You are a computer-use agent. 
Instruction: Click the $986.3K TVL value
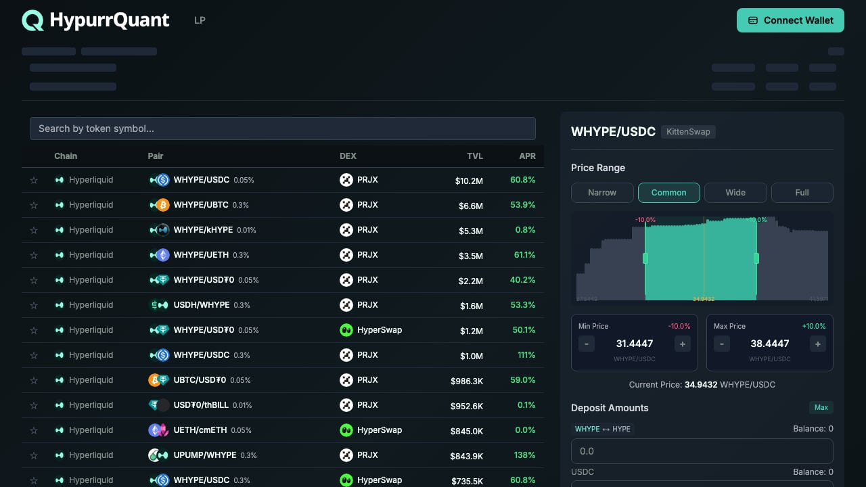pos(467,381)
